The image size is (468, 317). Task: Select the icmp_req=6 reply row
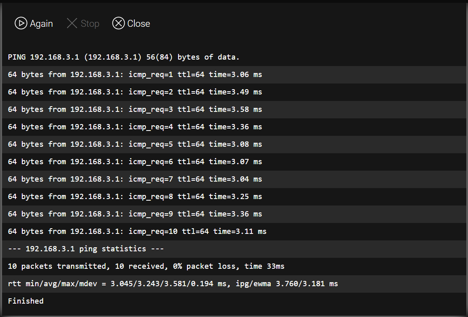tap(234, 162)
